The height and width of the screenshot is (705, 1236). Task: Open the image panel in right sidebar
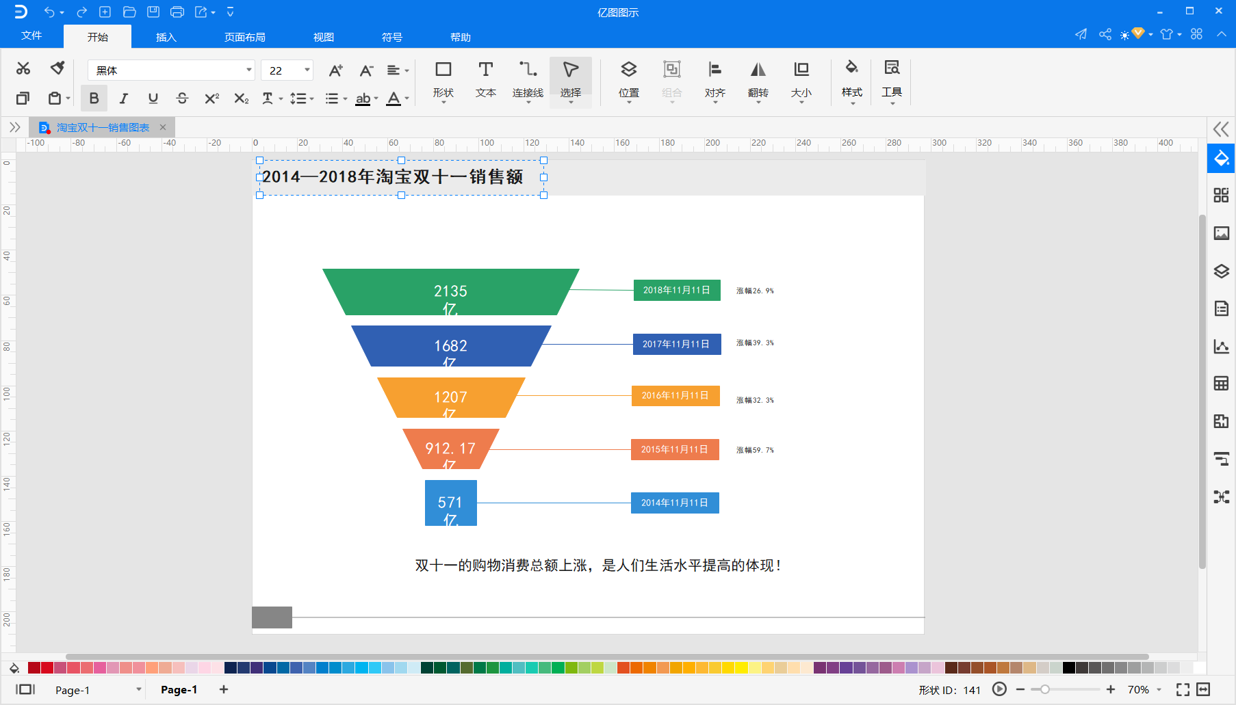click(x=1222, y=233)
